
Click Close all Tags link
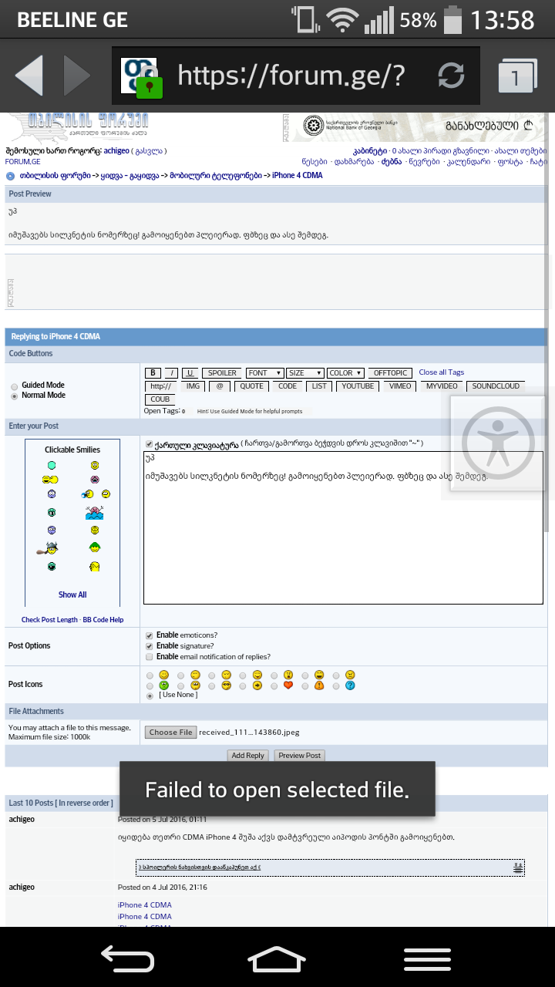click(442, 372)
